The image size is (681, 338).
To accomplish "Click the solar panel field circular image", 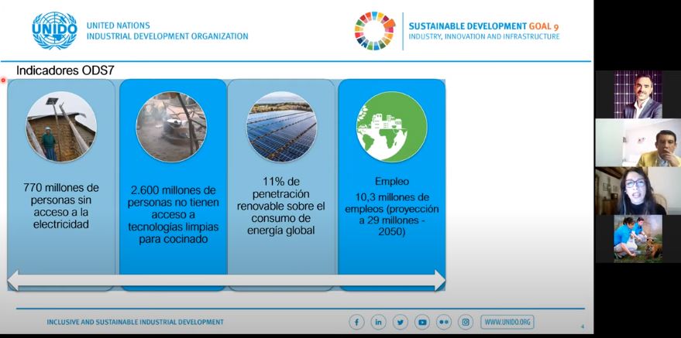I will 281,126.
